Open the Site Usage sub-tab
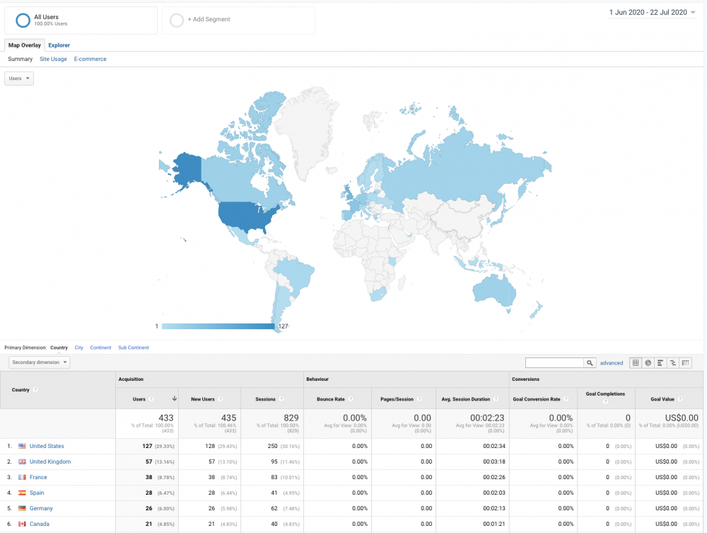707x533 pixels. coord(53,59)
